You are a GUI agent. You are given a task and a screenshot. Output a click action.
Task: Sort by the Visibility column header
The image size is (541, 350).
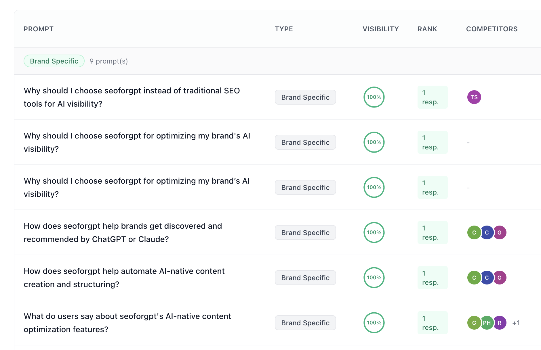pyautogui.click(x=380, y=29)
